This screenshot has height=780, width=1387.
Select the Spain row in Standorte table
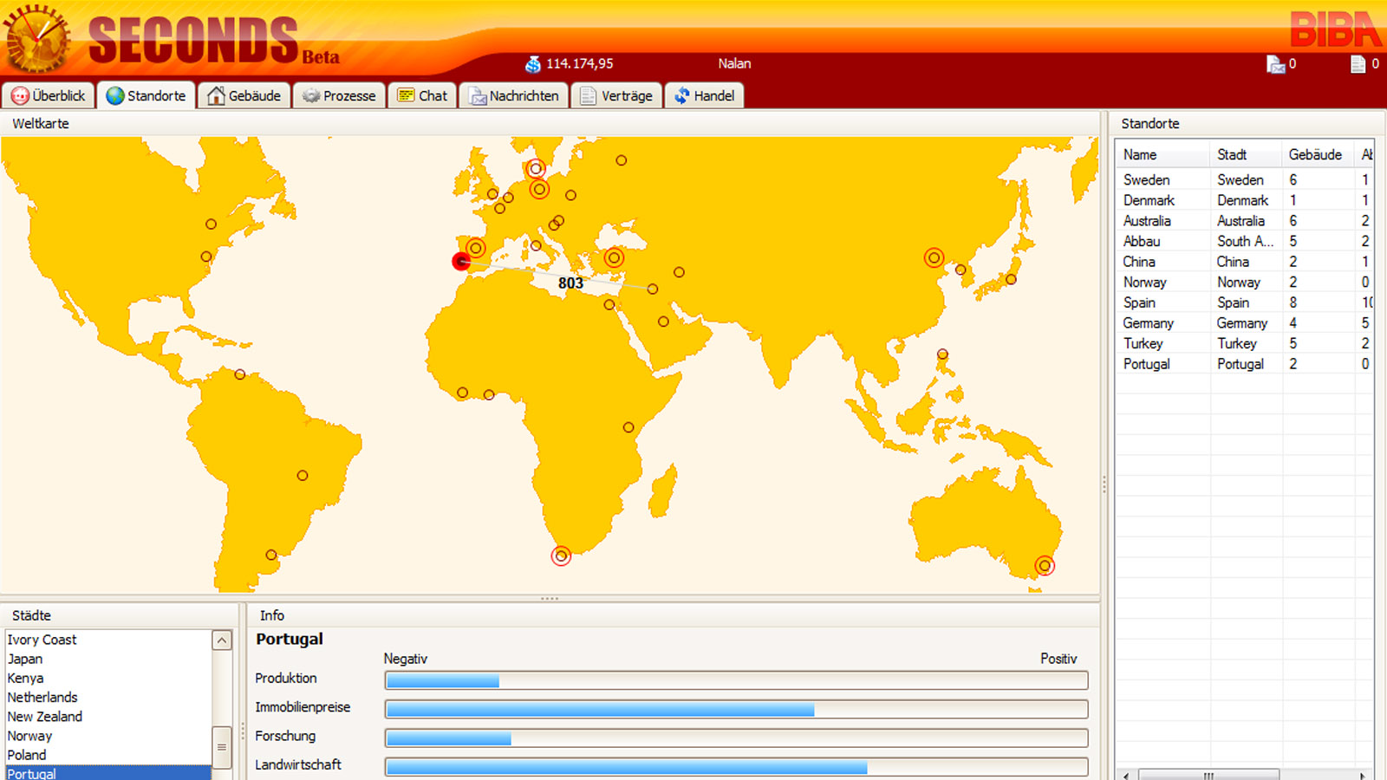1140,302
